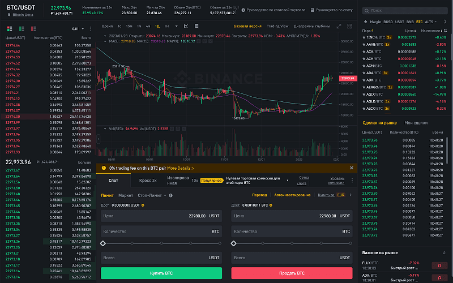The image size is (453, 283).
Task: Collapse the order book side handle
Action: pyautogui.click(x=98, y=139)
